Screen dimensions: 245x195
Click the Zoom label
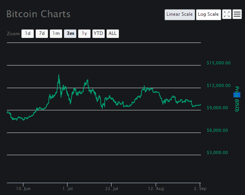coord(13,34)
